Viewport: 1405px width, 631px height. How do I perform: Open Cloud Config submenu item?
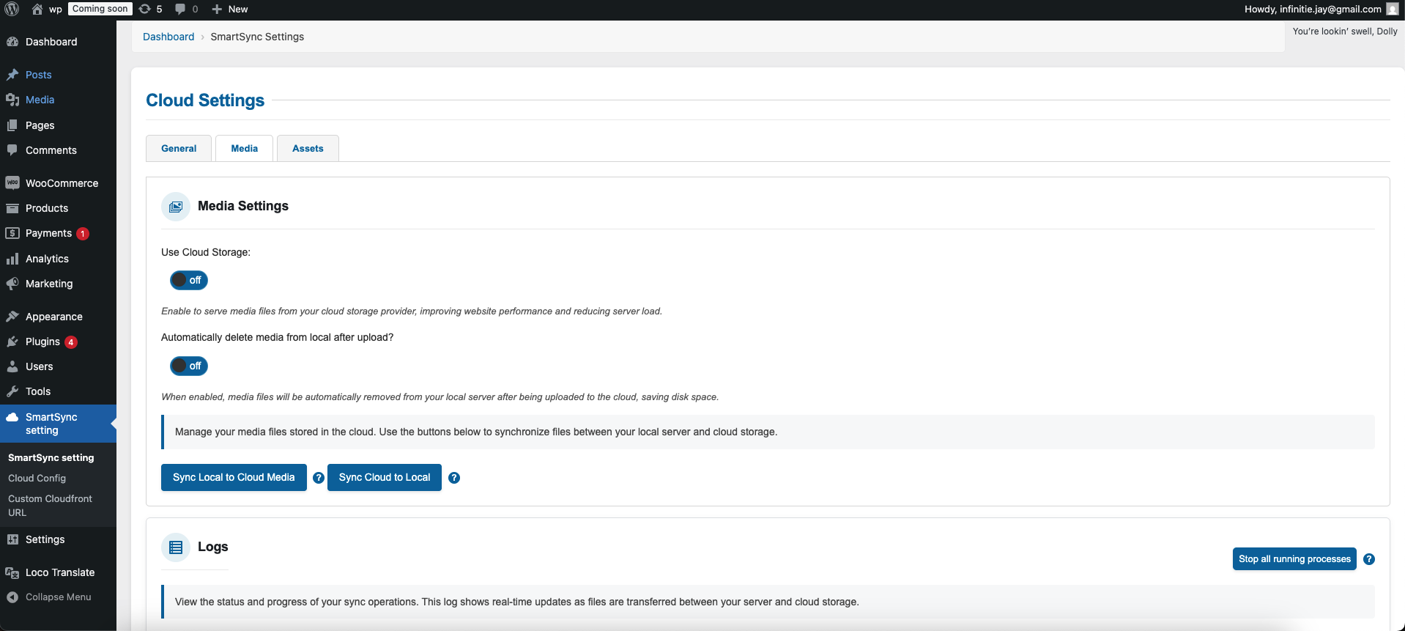point(37,478)
